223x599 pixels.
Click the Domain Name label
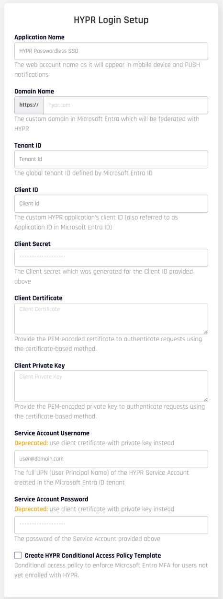click(x=34, y=92)
